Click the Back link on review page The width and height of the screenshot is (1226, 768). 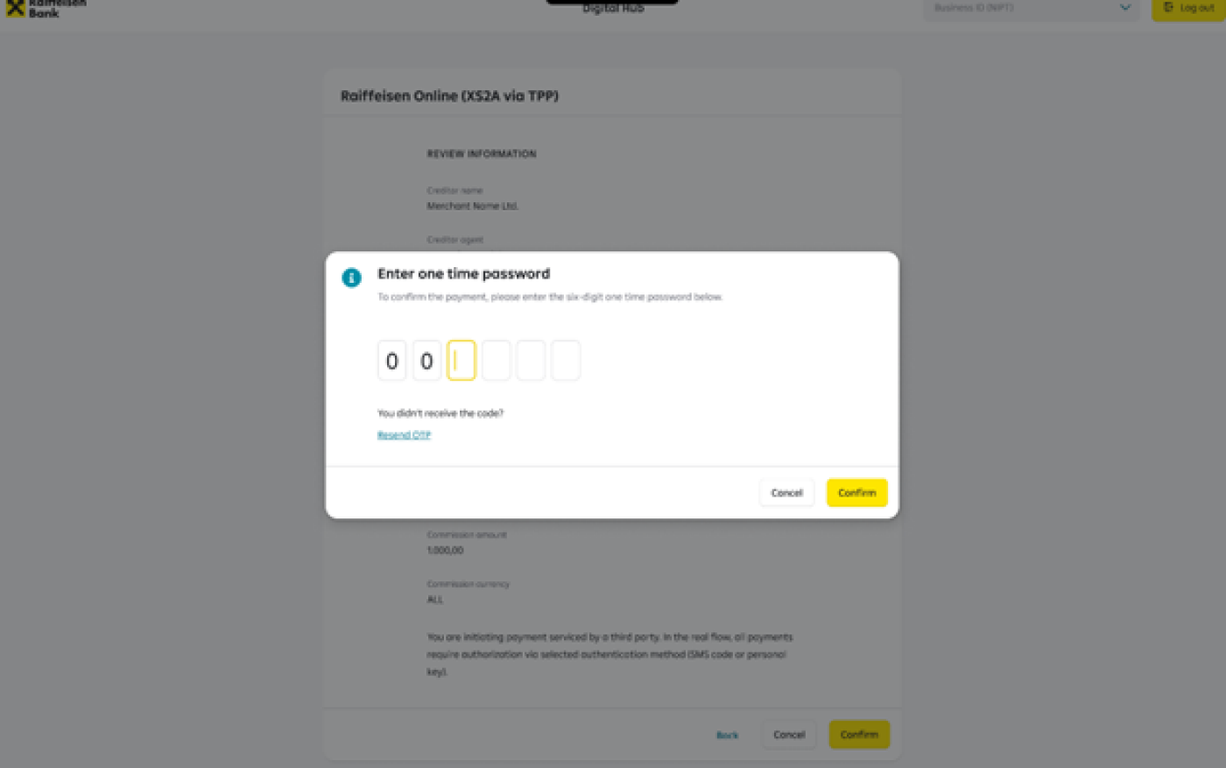pyautogui.click(x=727, y=736)
